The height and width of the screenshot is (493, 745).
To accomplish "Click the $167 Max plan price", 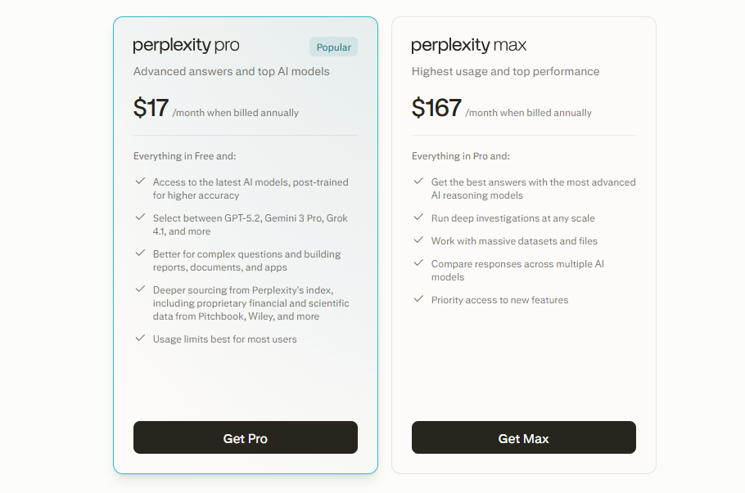I will 436,109.
